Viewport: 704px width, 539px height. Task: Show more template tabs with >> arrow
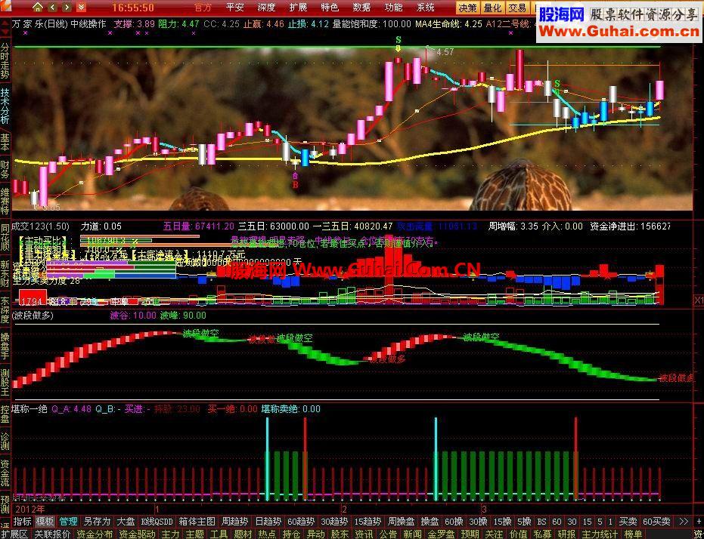coord(684,522)
